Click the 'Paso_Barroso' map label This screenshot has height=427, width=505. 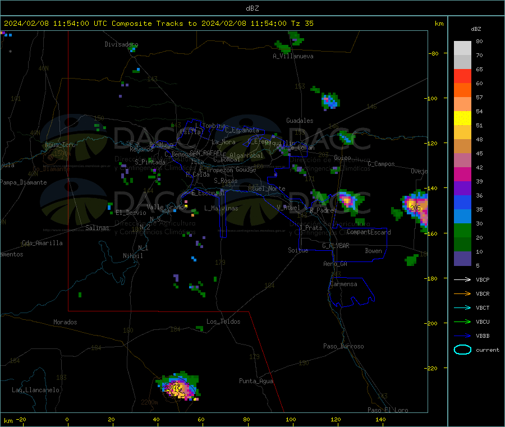[343, 346]
